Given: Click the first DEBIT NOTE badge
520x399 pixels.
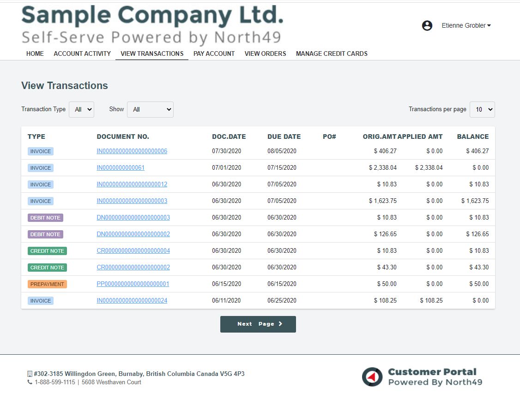Looking at the screenshot, I should (x=45, y=218).
